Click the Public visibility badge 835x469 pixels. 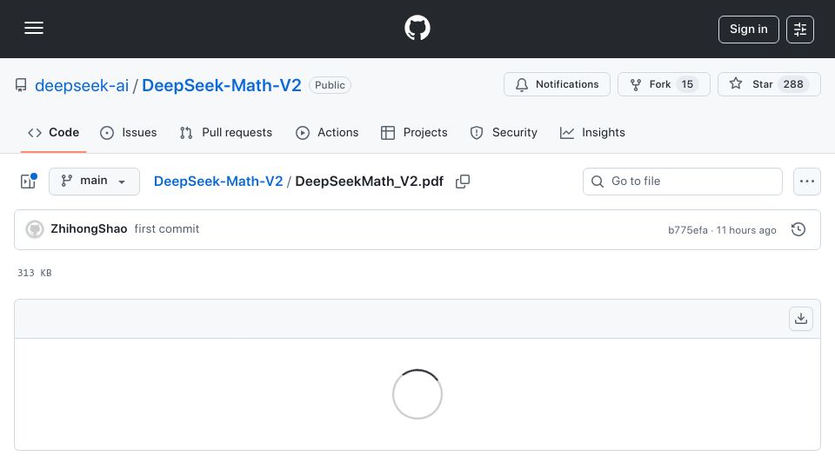tap(330, 85)
